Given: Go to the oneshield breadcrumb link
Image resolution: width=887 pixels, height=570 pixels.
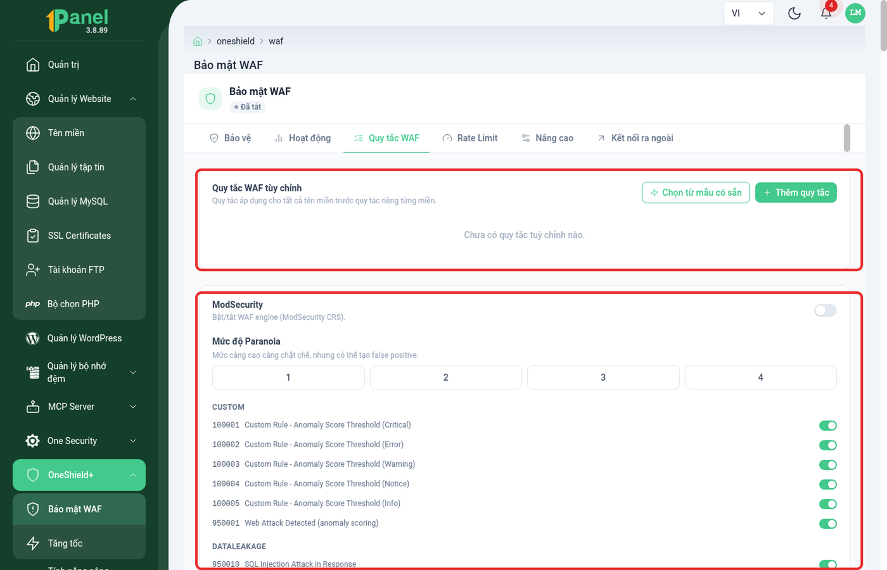Looking at the screenshot, I should point(236,41).
